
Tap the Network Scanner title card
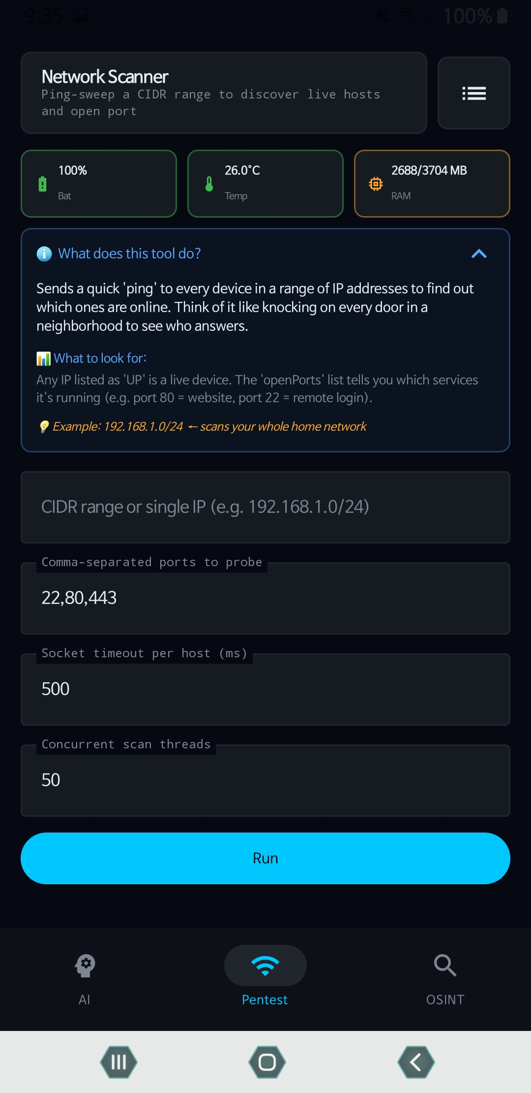pyautogui.click(x=224, y=93)
